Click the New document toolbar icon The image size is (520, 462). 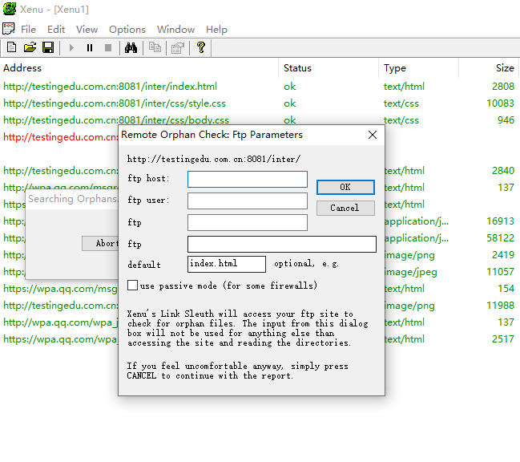(x=11, y=48)
